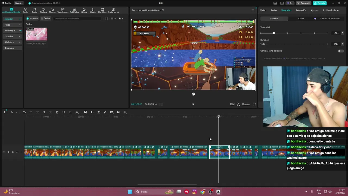
Task: Click the magic wand enhance icon
Action: point(105,112)
